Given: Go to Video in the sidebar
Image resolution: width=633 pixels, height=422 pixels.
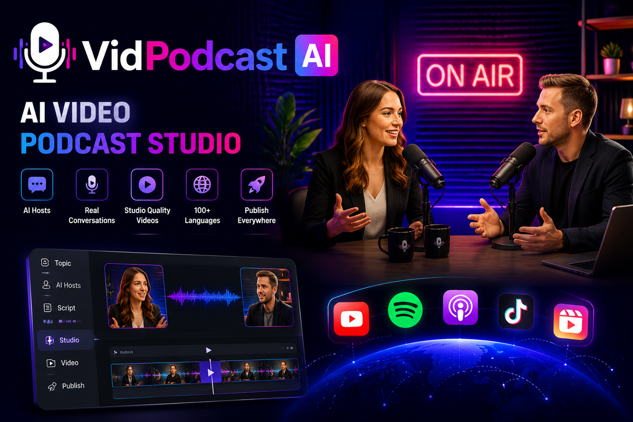Looking at the screenshot, I should (x=63, y=363).
